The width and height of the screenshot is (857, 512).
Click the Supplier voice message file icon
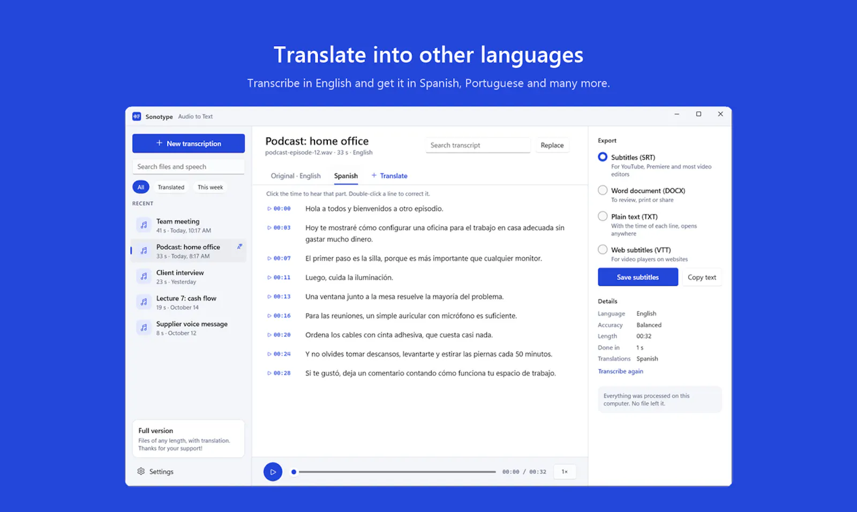tap(144, 328)
